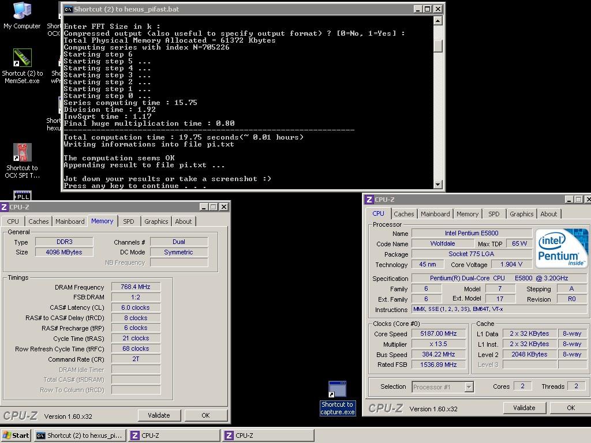The height and width of the screenshot is (443, 591).
Task: Click memory Size 4096 MBytes field
Action: [64, 252]
